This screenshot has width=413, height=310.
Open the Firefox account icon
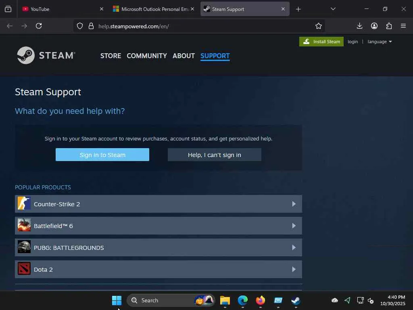click(x=374, y=26)
